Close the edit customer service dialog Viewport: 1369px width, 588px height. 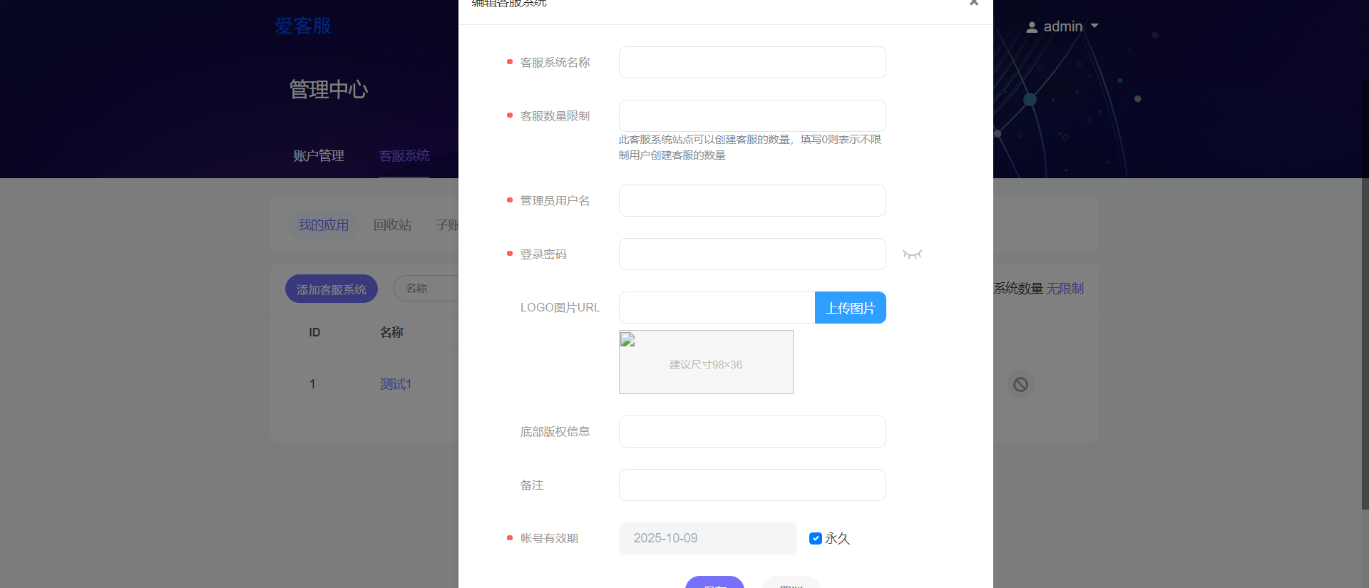973,3
